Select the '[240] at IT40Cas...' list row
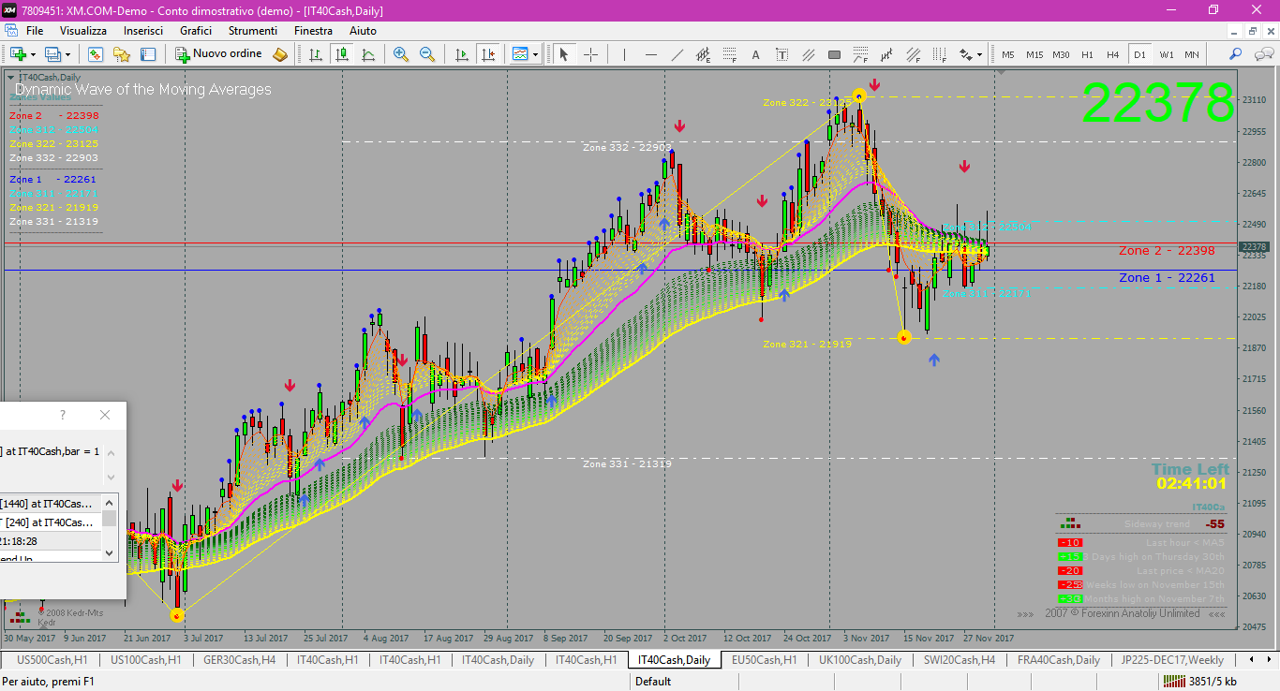This screenshot has height=691, width=1280. click(x=51, y=522)
